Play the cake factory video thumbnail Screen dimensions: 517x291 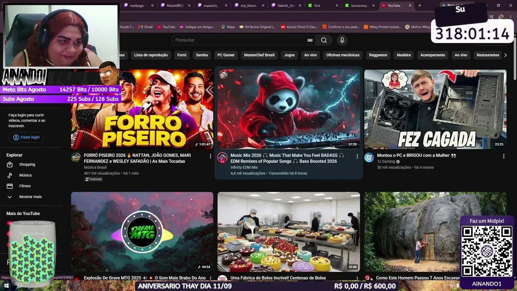pyautogui.click(x=289, y=232)
